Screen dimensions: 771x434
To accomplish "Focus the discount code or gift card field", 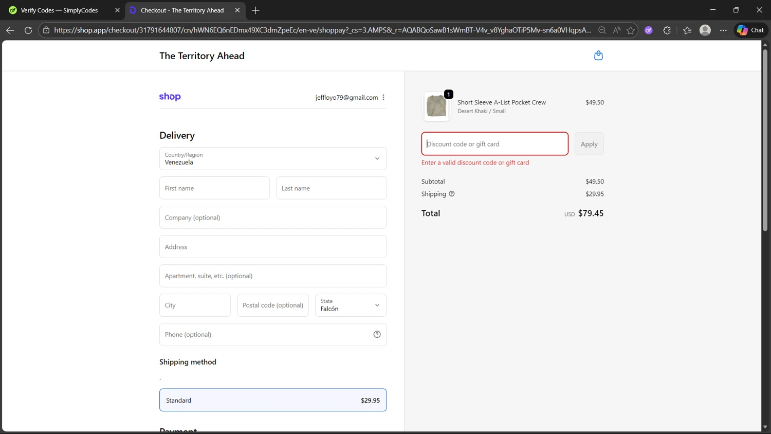I will tap(494, 144).
